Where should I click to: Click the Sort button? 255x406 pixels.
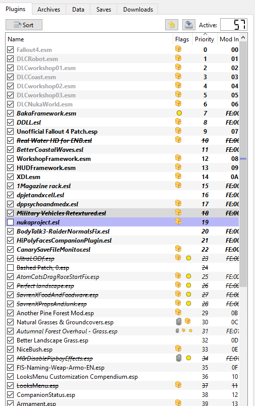tap(24, 25)
